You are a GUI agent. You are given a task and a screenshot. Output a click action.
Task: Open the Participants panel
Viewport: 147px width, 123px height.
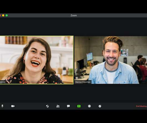coord(58,106)
